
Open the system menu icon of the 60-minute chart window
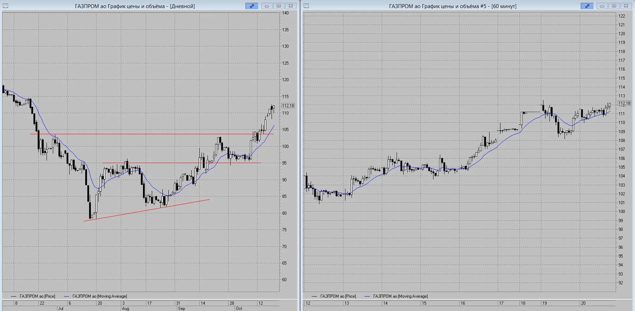306,6
